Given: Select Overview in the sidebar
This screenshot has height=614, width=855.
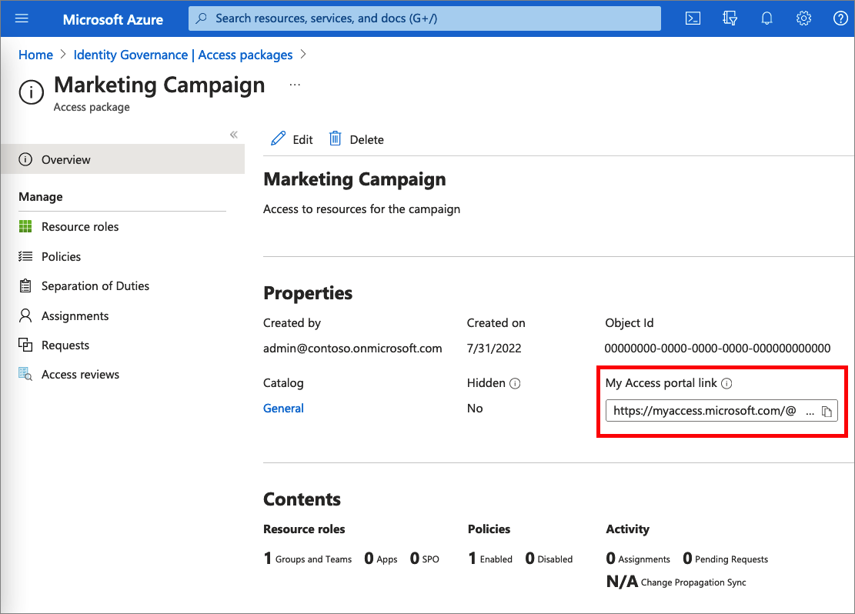Looking at the screenshot, I should pos(65,159).
